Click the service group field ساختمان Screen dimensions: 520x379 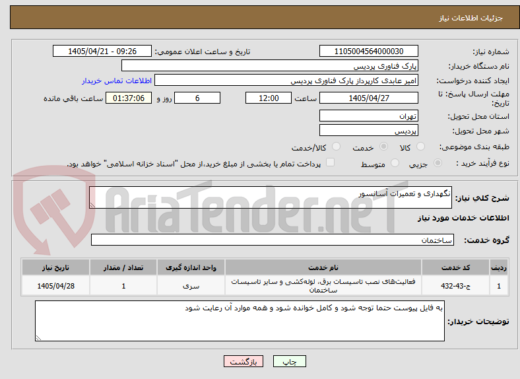[x=273, y=240]
